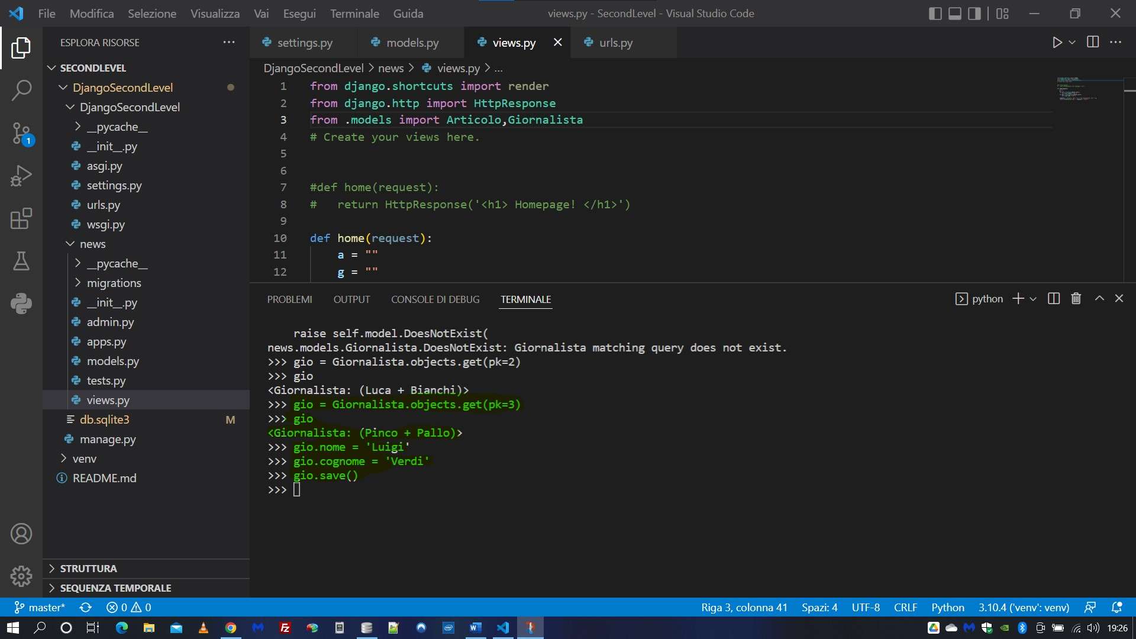
Task: Open the Selezione menu
Action: 152,14
